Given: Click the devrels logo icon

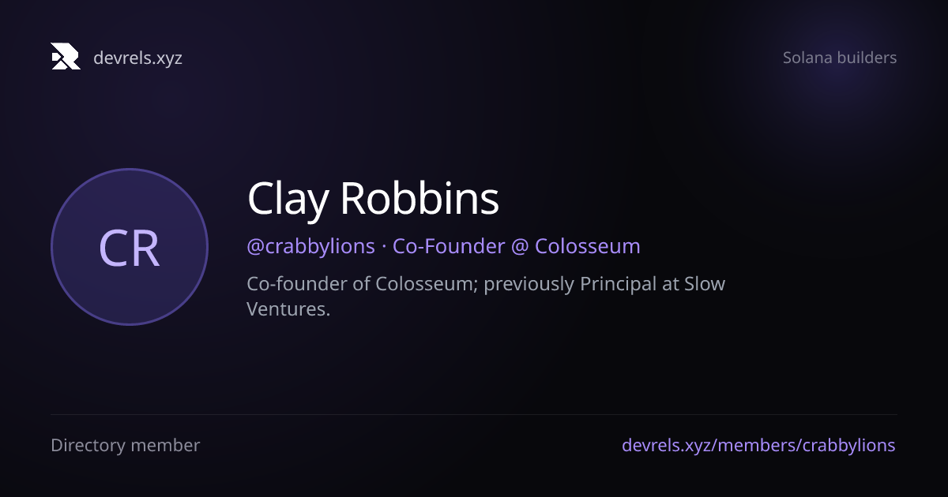Looking at the screenshot, I should click(x=66, y=57).
